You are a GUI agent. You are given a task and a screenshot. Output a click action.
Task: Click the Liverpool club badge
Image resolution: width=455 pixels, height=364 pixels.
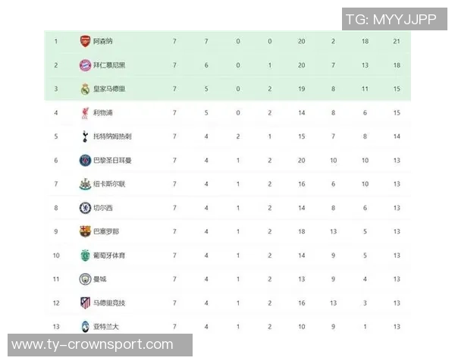[x=85, y=112]
